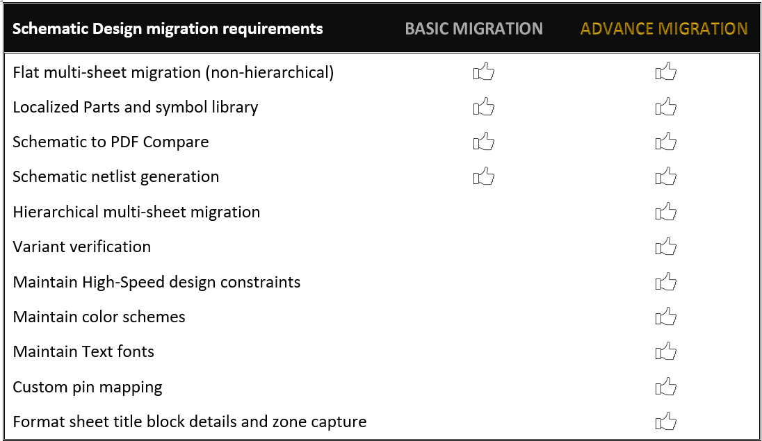Click thumbs-up for Maintain color schemes
Screen dimensions: 762x441
coord(666,317)
